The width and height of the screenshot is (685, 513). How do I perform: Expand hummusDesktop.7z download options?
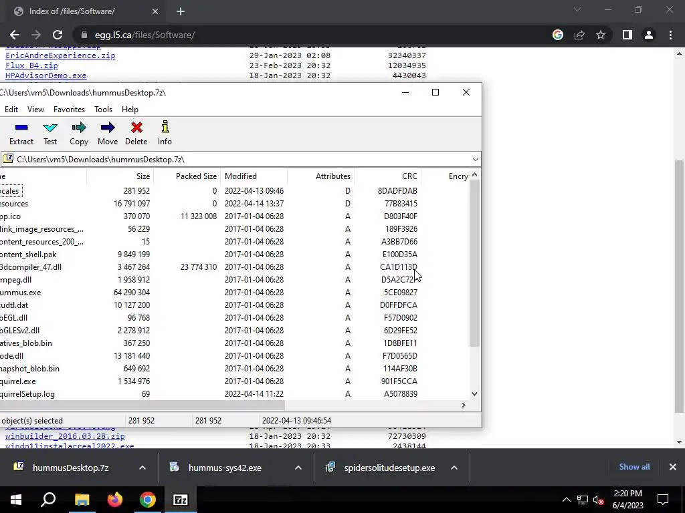coord(142,468)
